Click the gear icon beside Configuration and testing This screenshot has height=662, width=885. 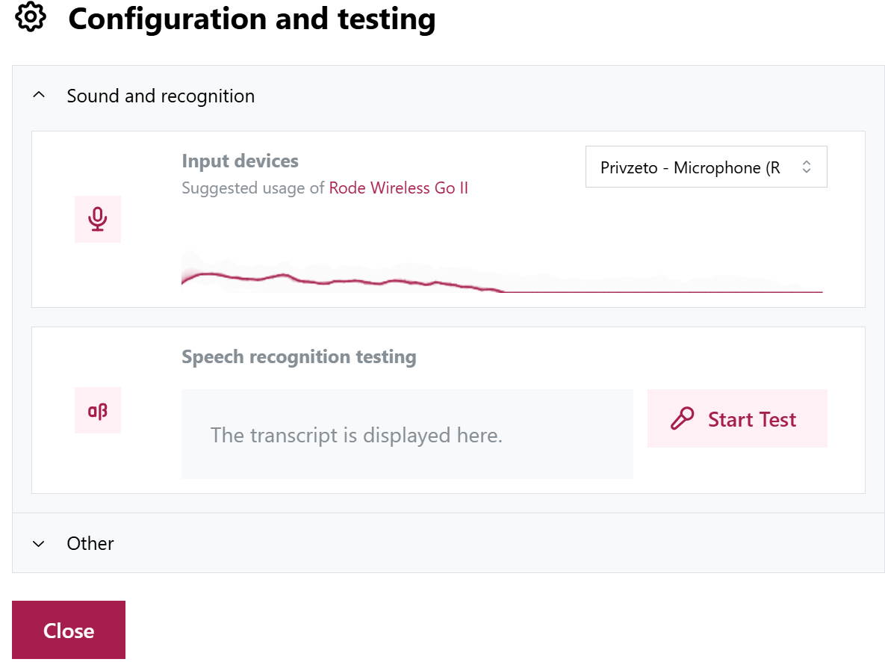pyautogui.click(x=31, y=17)
